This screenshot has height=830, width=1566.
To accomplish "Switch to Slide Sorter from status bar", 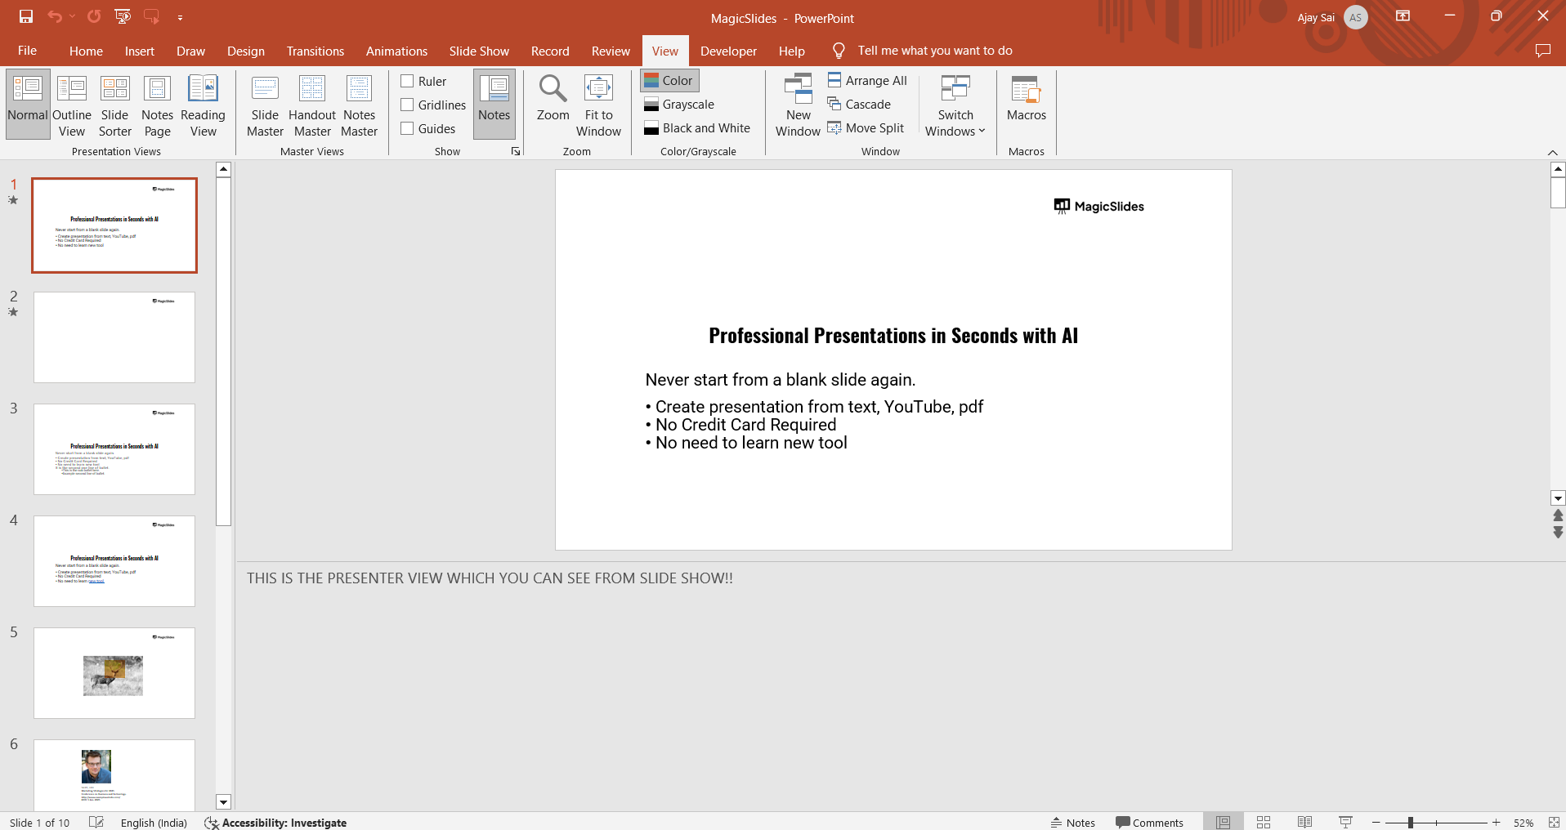I will (1264, 822).
